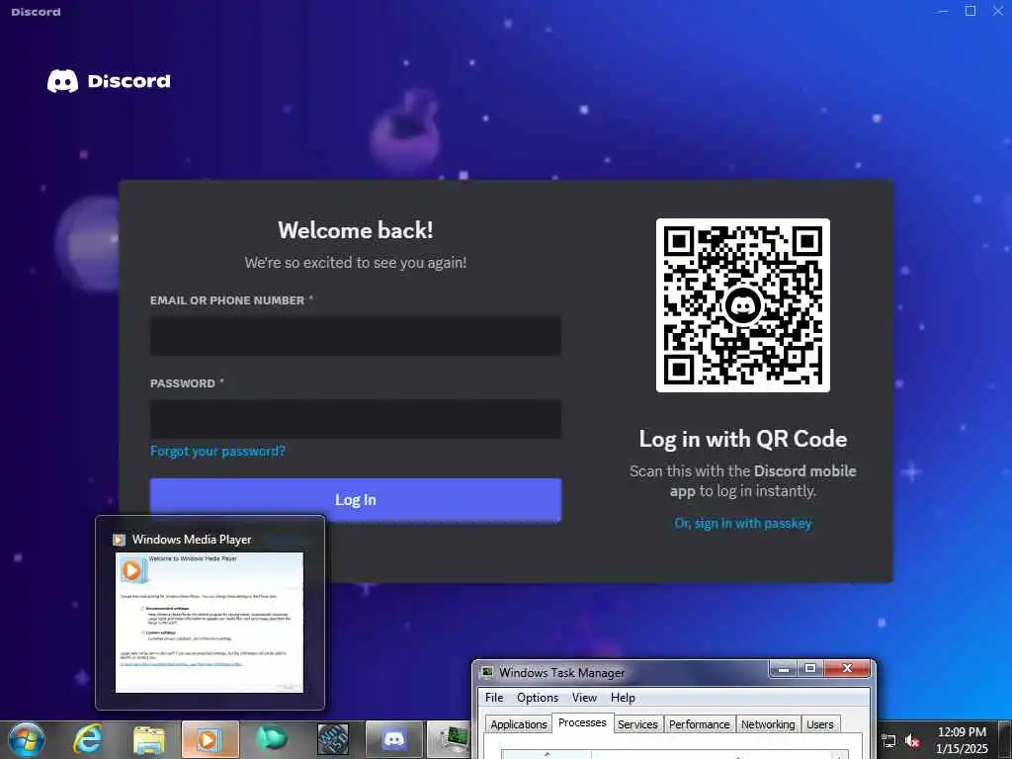Screen dimensions: 1012x759
Task: Open the teal bubble app in taskbar
Action: [x=272, y=740]
